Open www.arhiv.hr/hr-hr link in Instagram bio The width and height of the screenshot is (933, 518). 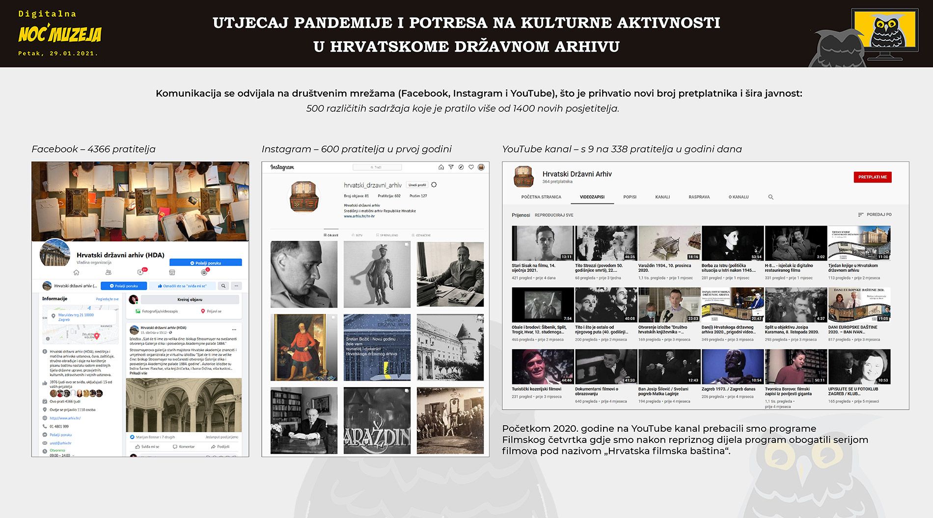(359, 216)
